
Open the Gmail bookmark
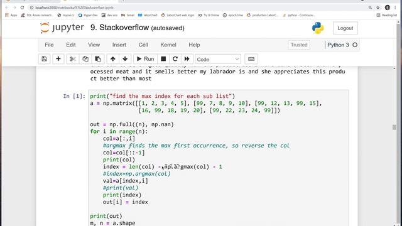point(128,15)
